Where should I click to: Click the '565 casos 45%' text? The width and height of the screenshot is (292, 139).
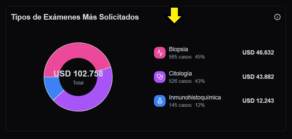pyautogui.click(x=187, y=57)
